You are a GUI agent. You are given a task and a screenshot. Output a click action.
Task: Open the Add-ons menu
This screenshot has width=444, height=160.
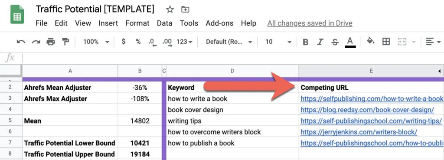coord(219,23)
